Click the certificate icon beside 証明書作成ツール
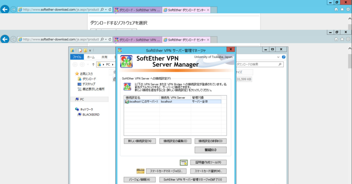The width and height of the screenshot is (352, 184). [x=183, y=162]
